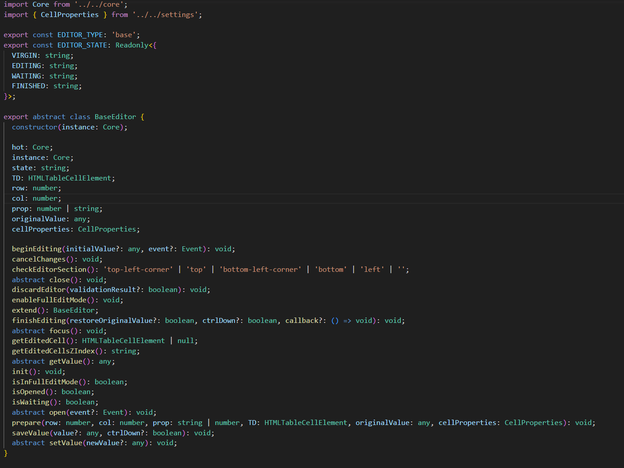
Task: Place cursor on the col property name
Action: (18, 198)
